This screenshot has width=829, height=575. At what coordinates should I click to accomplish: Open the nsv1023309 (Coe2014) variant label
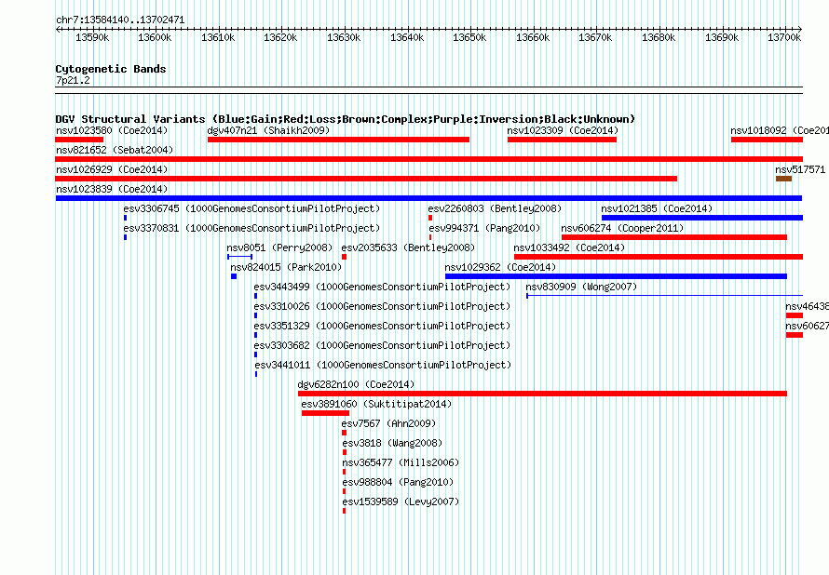563,130
